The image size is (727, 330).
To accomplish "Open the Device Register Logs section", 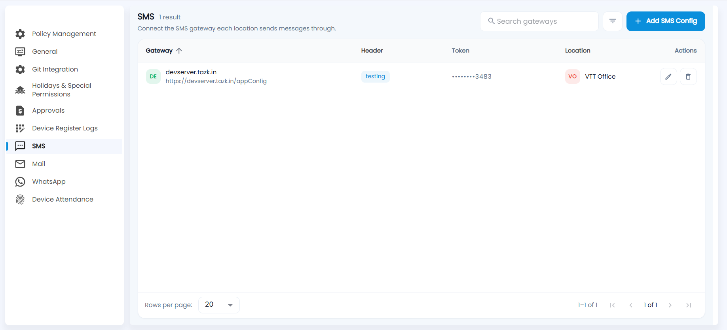I will [65, 128].
